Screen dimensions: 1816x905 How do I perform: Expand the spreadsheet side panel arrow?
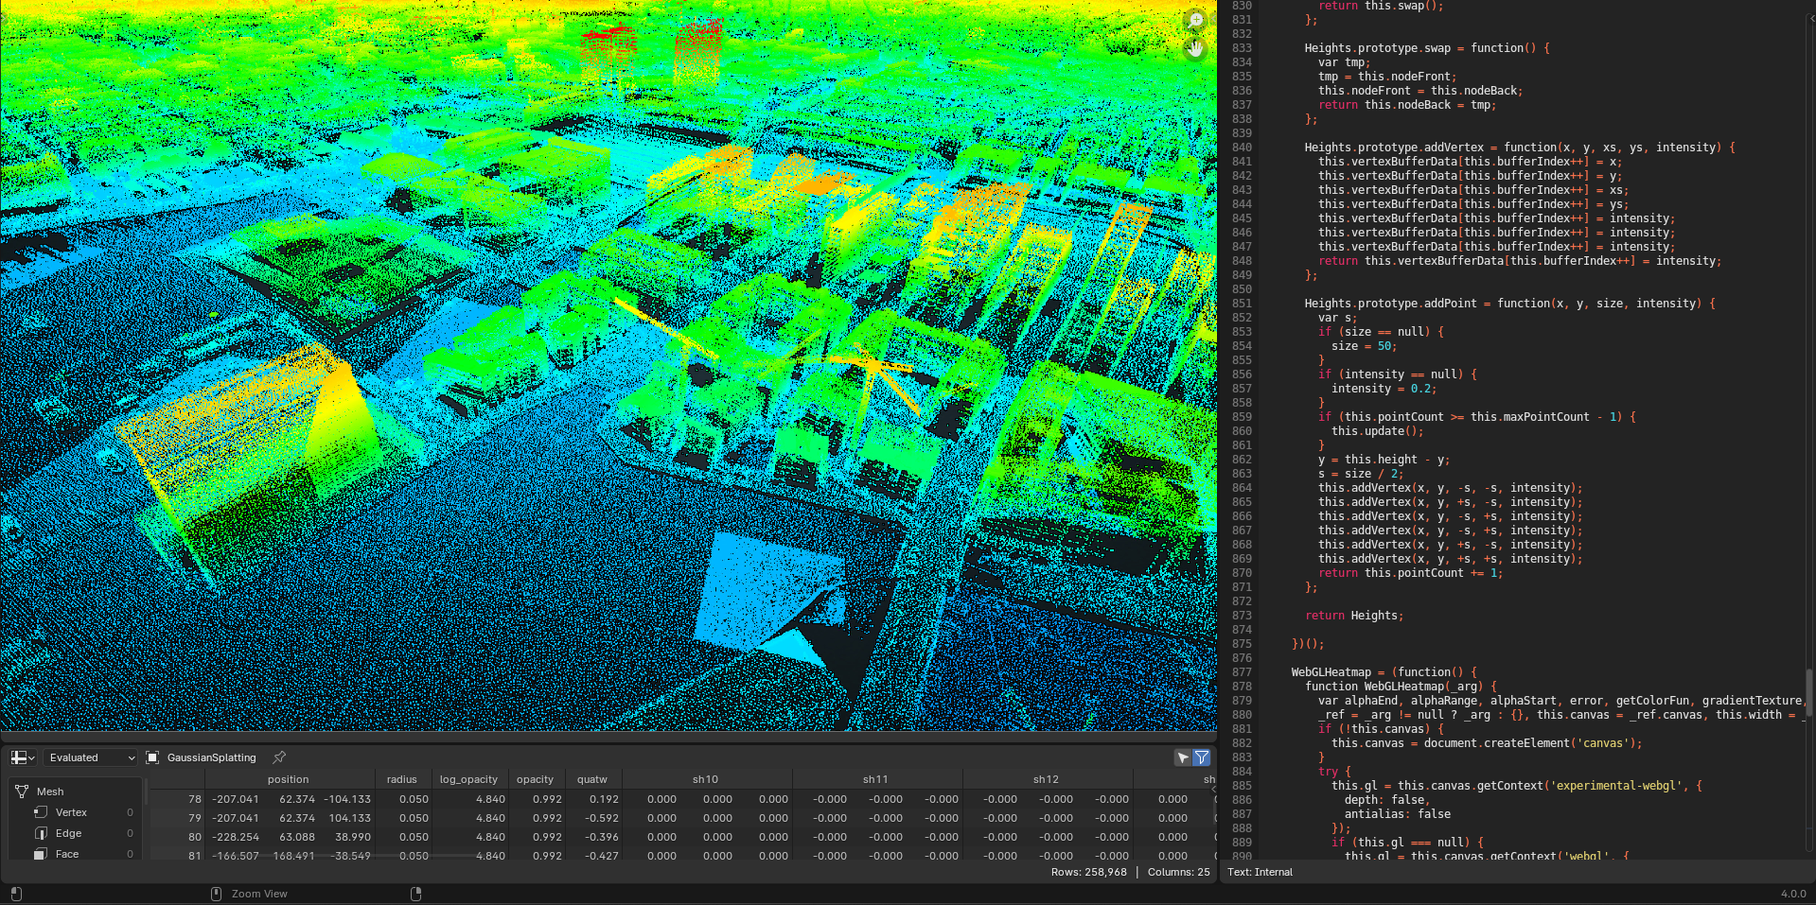[x=1213, y=789]
